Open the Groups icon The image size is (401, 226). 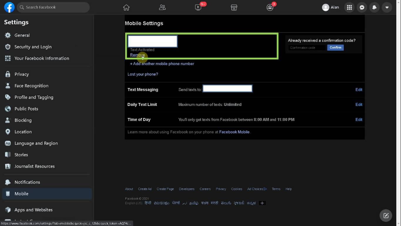coord(270,7)
